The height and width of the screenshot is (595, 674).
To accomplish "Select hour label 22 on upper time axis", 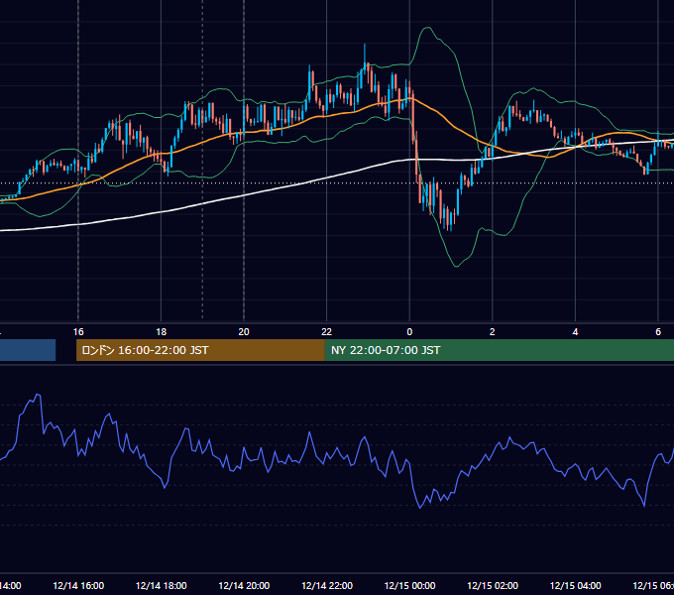I will click(327, 332).
